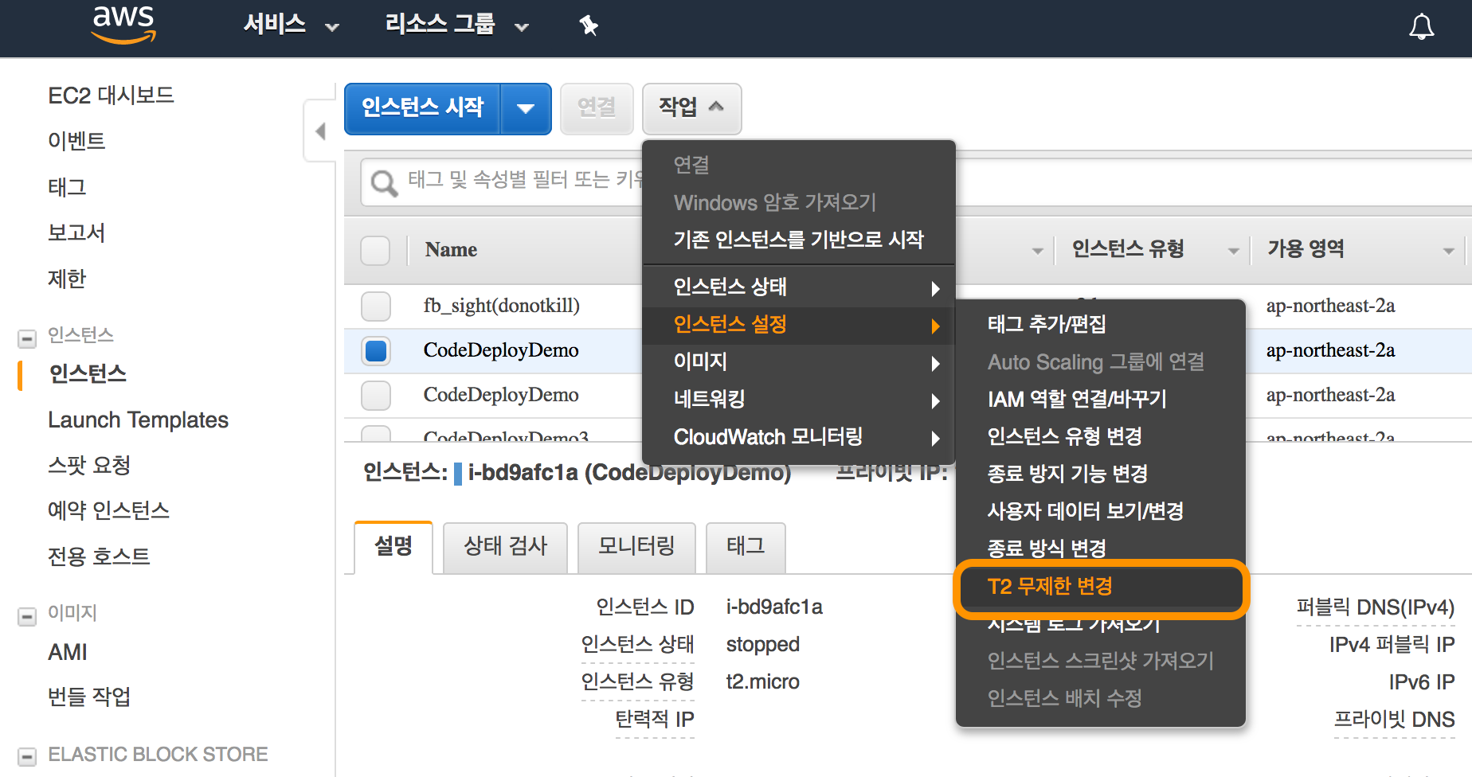The width and height of the screenshot is (1472, 777).
Task: Go to 이벤트 in sidebar
Action: 76,141
